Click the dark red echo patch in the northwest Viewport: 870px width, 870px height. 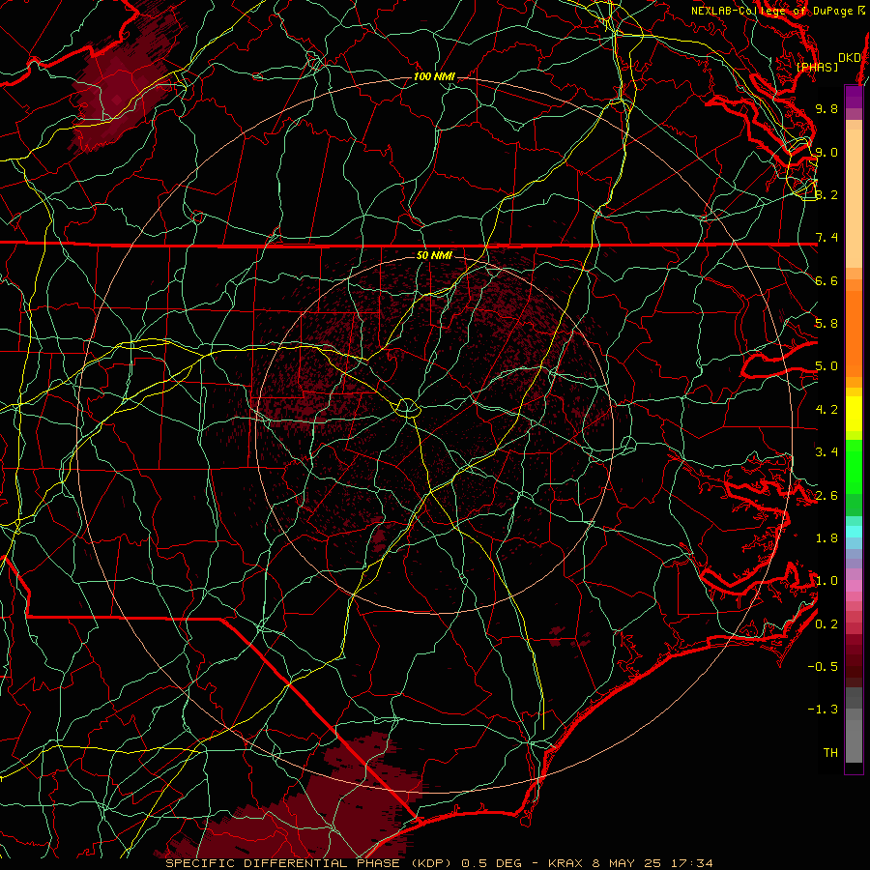pos(120,89)
